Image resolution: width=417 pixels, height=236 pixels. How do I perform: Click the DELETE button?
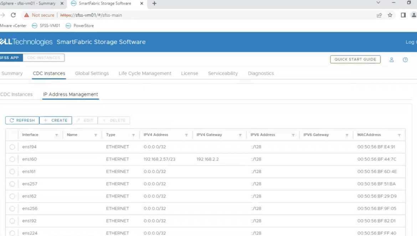[114, 120]
